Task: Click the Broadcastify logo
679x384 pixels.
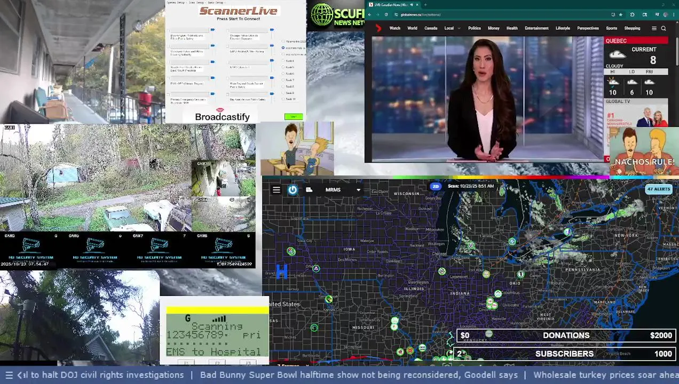Action: 222,116
